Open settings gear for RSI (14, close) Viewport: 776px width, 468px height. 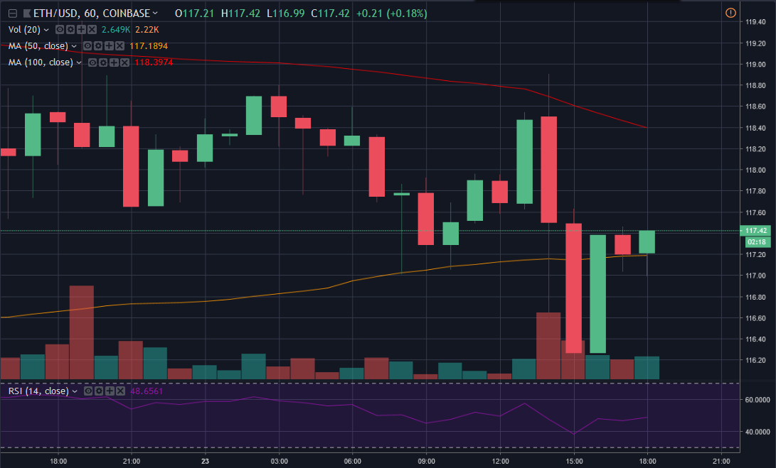[98, 391]
